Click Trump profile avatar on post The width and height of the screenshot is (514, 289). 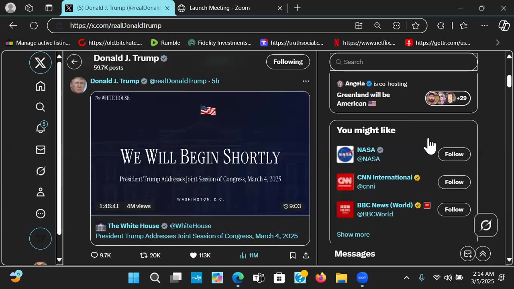tap(78, 85)
